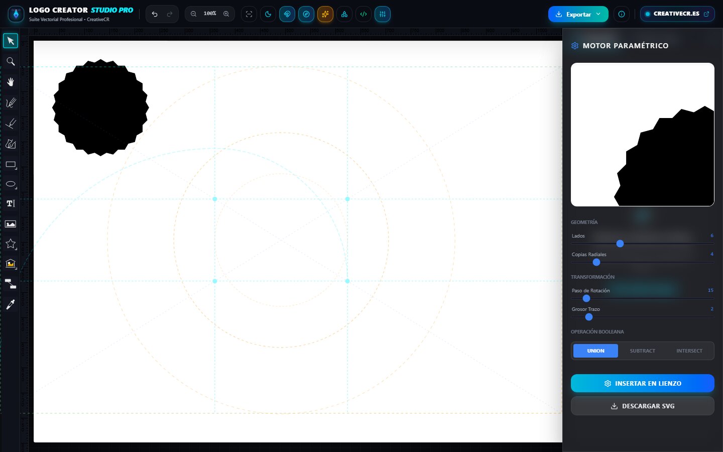Select the UNION boolean operation

[x=595, y=351]
